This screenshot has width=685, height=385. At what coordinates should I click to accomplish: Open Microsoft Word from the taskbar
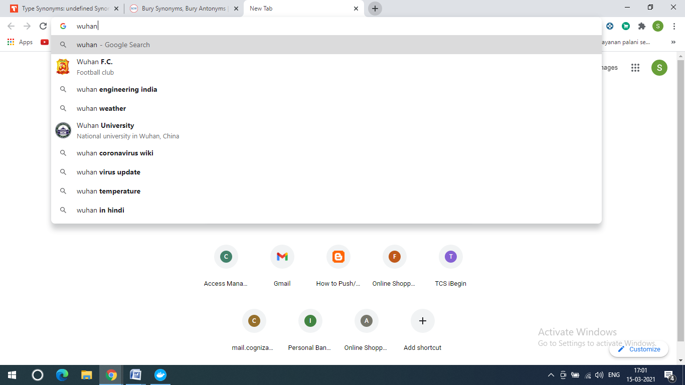point(135,375)
